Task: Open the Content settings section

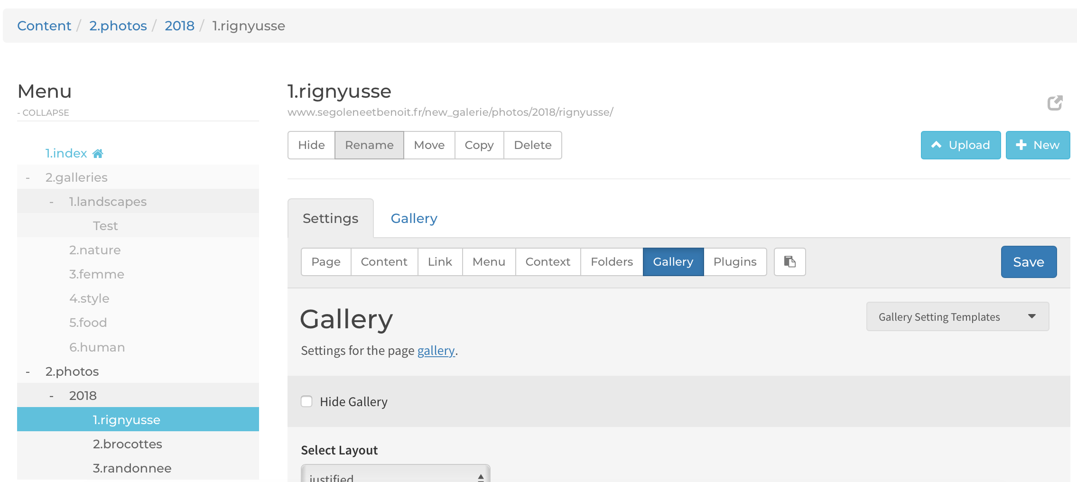Action: [384, 261]
